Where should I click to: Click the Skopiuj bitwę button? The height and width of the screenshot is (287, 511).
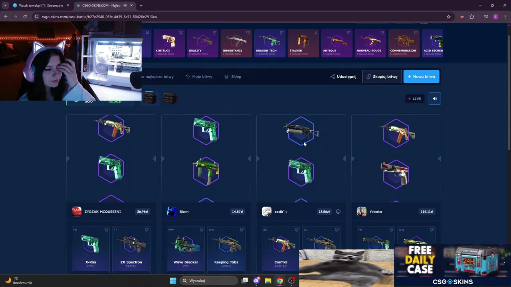(382, 77)
